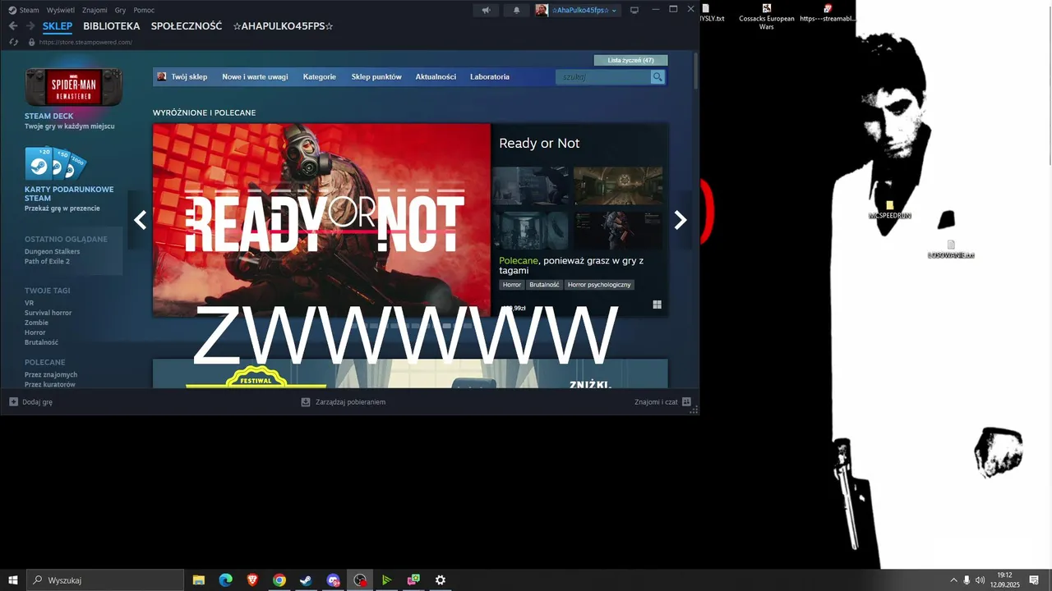Open the MCSPEEDRUN desktop folder
Viewport: 1052px width, 591px height.
889,210
